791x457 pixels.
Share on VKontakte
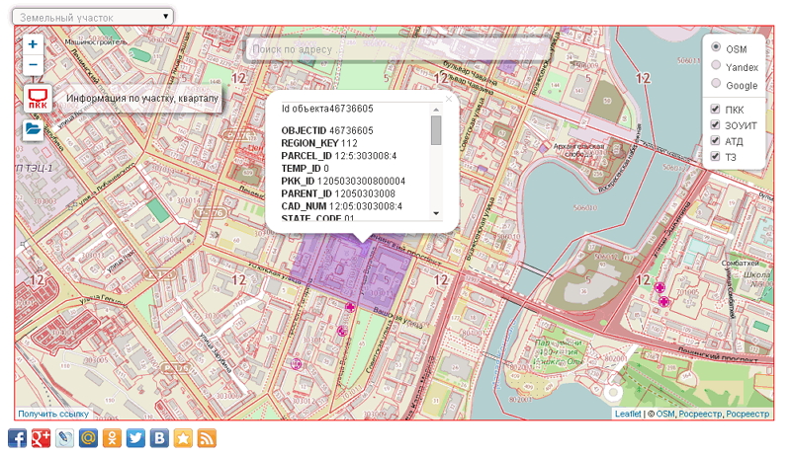159,438
